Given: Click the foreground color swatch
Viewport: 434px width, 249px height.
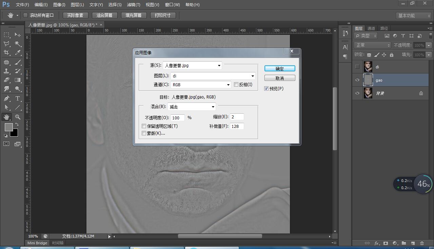Looking at the screenshot, I should [8, 127].
